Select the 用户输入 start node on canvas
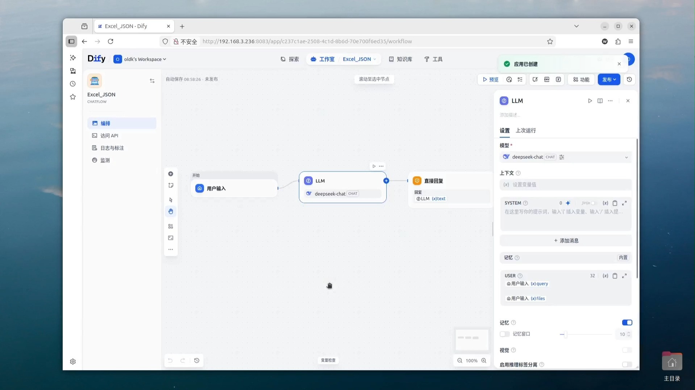This screenshot has height=390, width=695. [234, 188]
